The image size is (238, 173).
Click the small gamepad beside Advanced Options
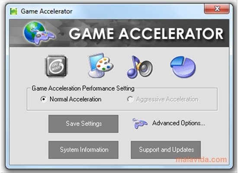140,123
